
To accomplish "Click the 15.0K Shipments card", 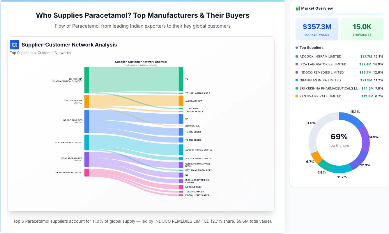I will (x=362, y=29).
